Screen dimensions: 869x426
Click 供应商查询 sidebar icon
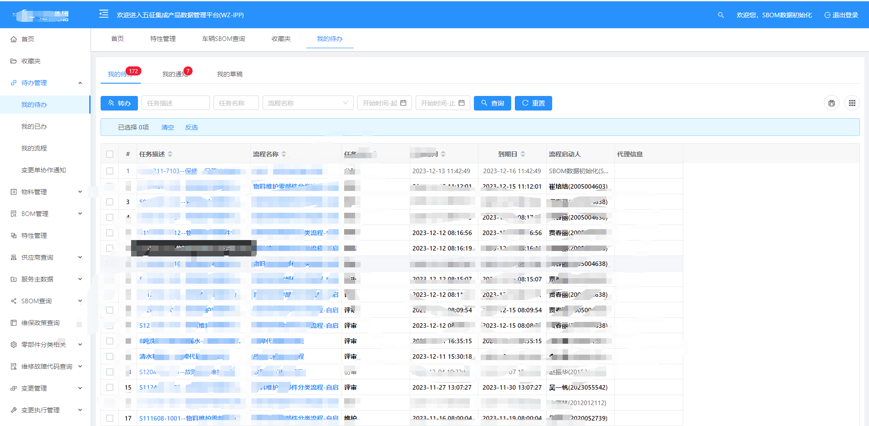(14, 257)
